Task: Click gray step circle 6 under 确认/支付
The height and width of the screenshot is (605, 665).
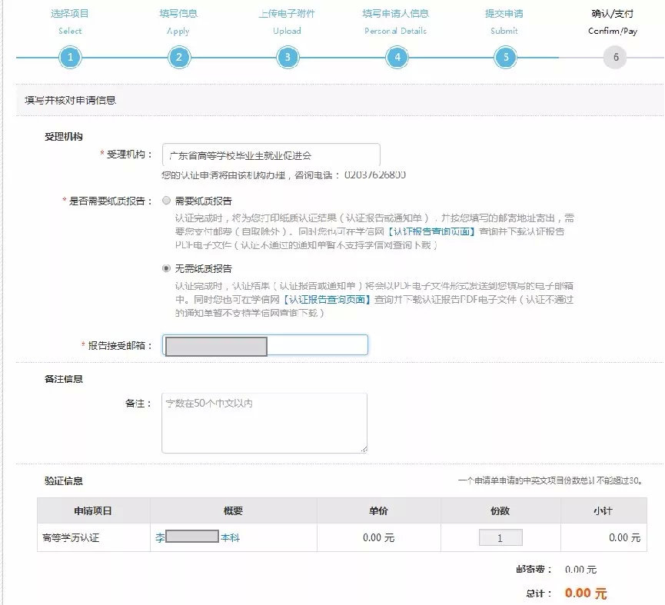Action: (614, 56)
